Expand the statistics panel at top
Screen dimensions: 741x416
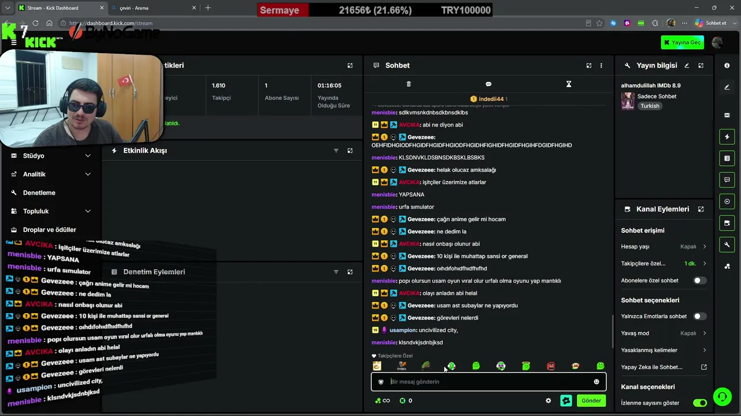(350, 65)
